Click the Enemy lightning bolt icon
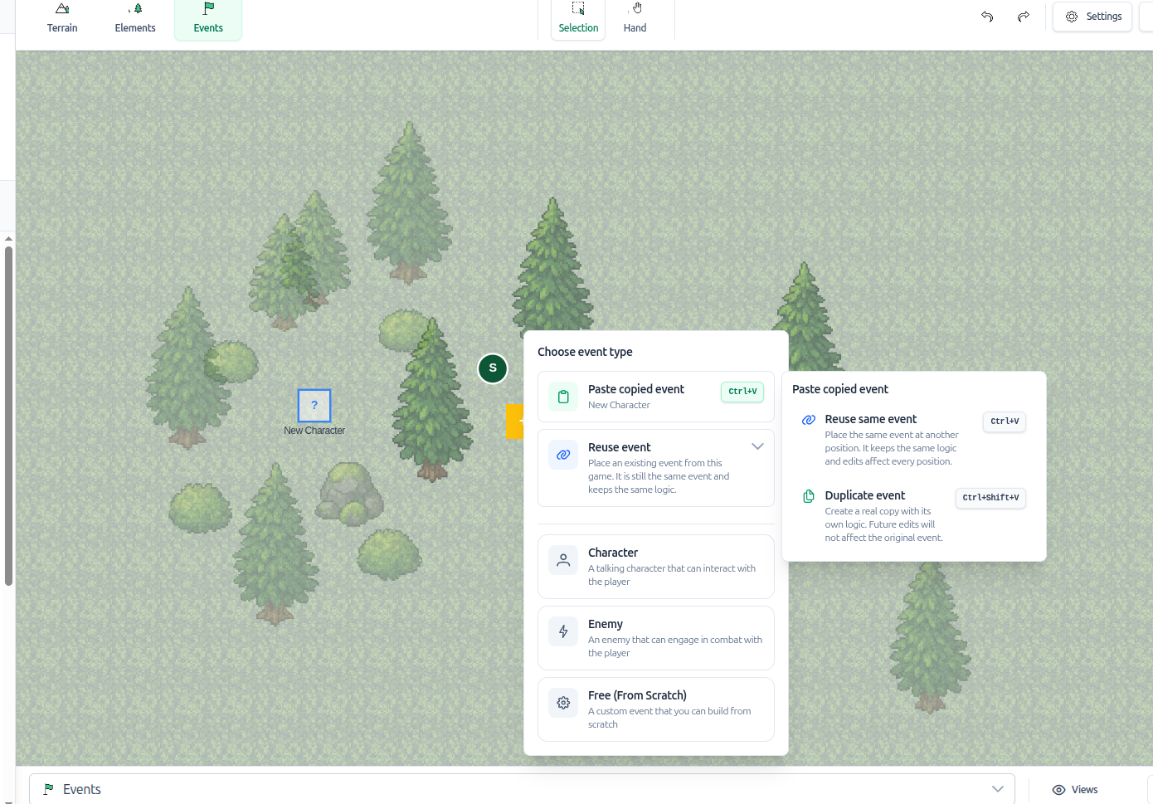 pyautogui.click(x=563, y=631)
